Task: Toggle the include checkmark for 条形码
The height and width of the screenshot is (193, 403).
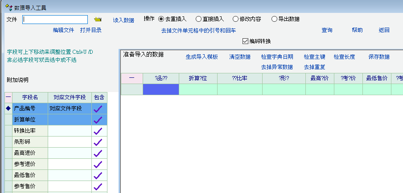Action: point(98,142)
